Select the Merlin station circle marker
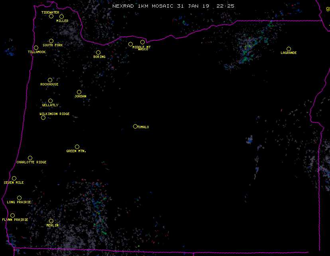Image resolution: width=330 pixels, height=256 pixels. coord(51,221)
